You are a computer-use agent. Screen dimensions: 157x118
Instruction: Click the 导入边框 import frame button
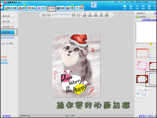point(8,43)
